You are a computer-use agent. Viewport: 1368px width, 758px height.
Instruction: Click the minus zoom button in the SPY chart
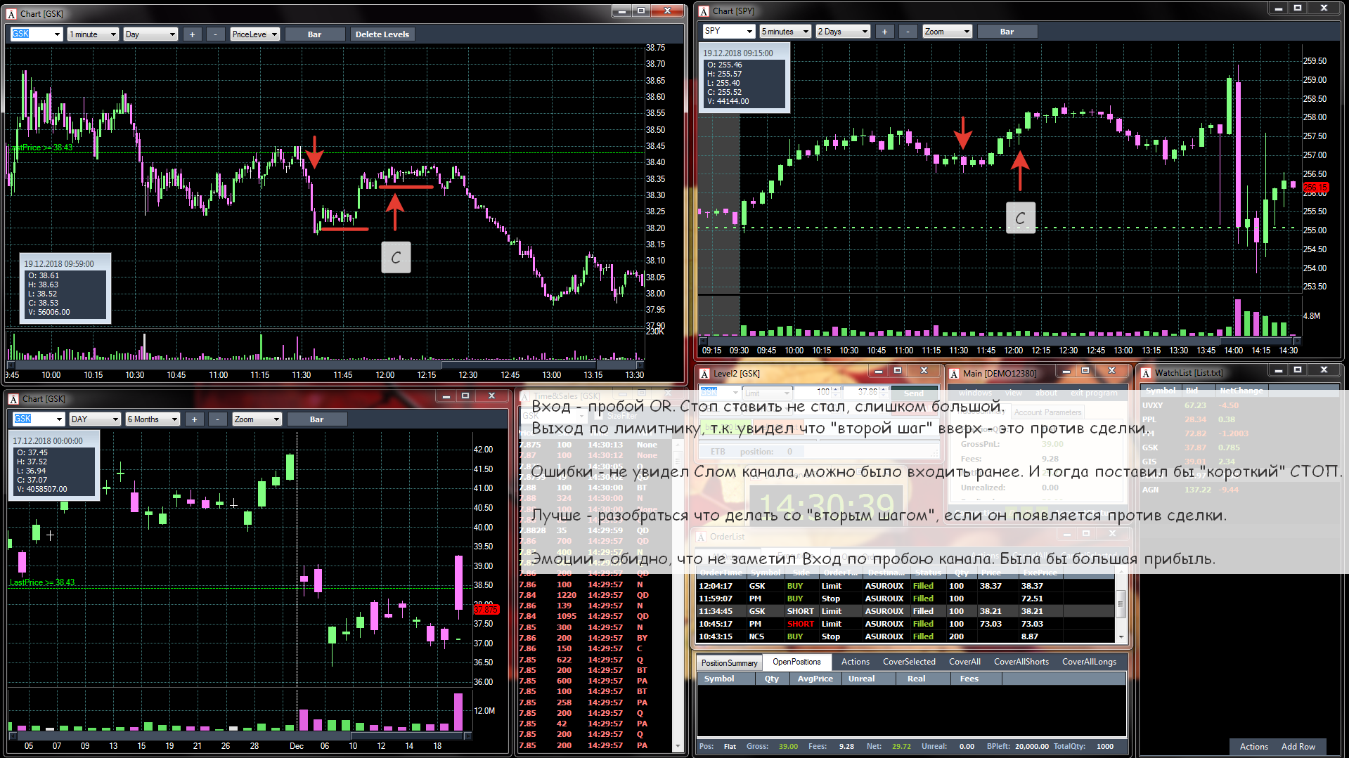pyautogui.click(x=908, y=32)
